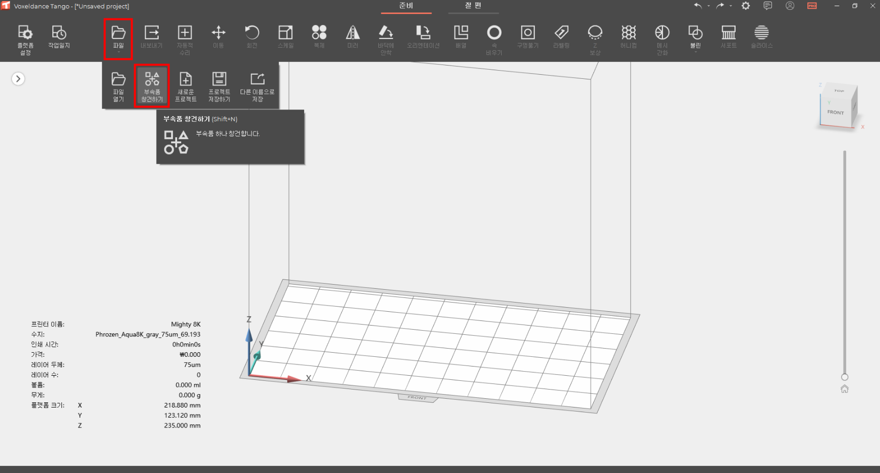Select 부속품 창건하기 to create a part
Image resolution: width=880 pixels, height=473 pixels.
click(152, 85)
